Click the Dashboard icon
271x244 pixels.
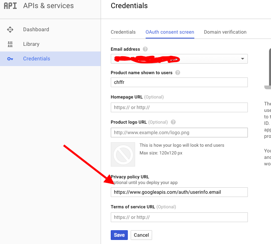tap(10, 30)
